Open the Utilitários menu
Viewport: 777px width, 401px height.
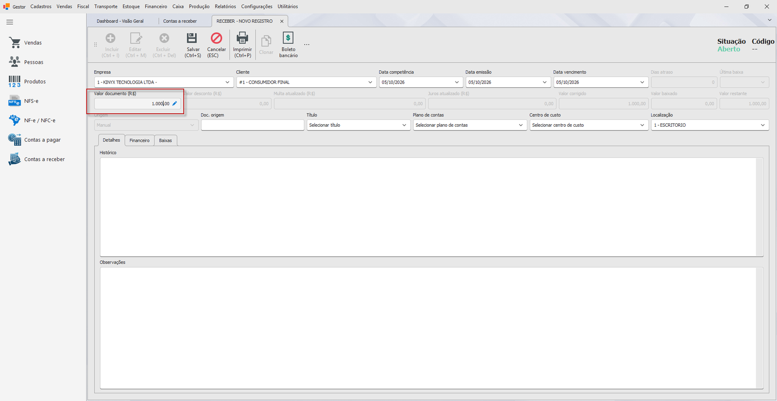(288, 6)
